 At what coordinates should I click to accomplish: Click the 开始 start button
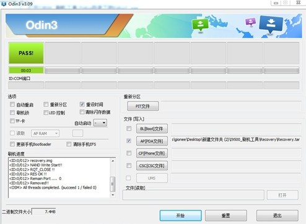180,215
